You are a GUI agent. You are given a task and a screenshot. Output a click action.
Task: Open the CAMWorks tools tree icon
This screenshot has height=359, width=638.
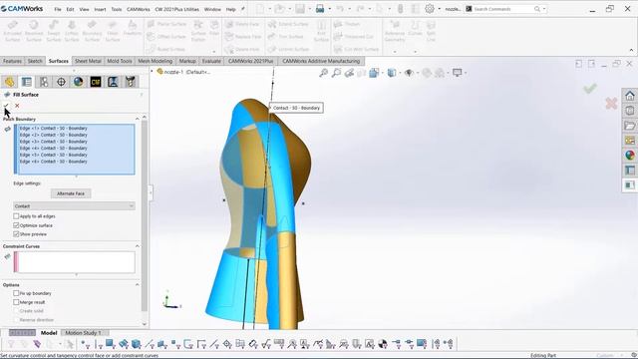coord(131,82)
